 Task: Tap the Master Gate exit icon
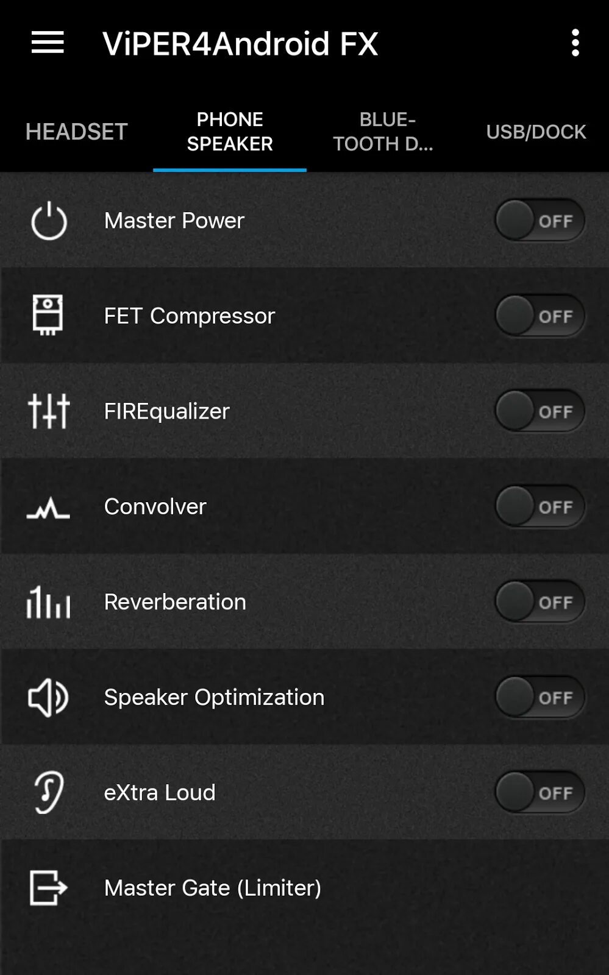click(x=48, y=887)
